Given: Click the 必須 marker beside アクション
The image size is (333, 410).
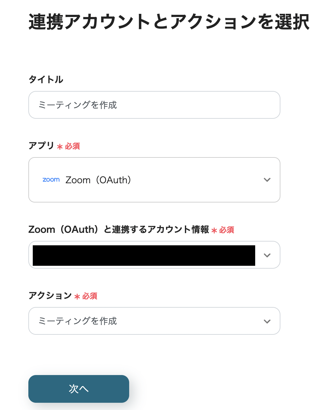Looking at the screenshot, I should click(90, 296).
